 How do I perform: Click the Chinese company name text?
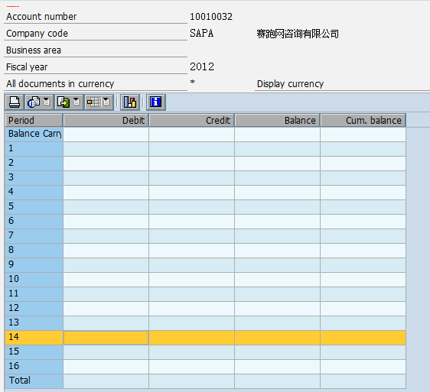pyautogui.click(x=298, y=34)
